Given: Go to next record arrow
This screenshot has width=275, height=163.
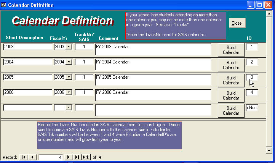Looking at the screenshot, I should tap(69, 157).
